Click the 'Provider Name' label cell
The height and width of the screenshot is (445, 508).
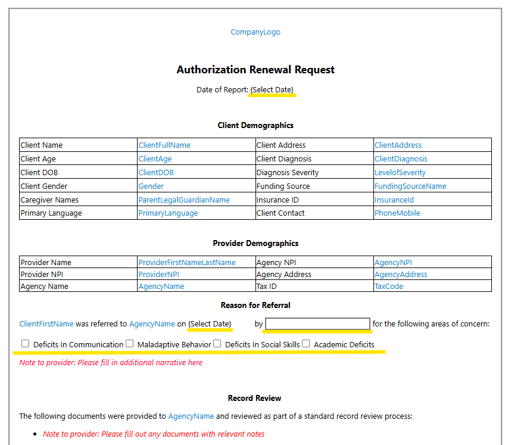click(79, 263)
